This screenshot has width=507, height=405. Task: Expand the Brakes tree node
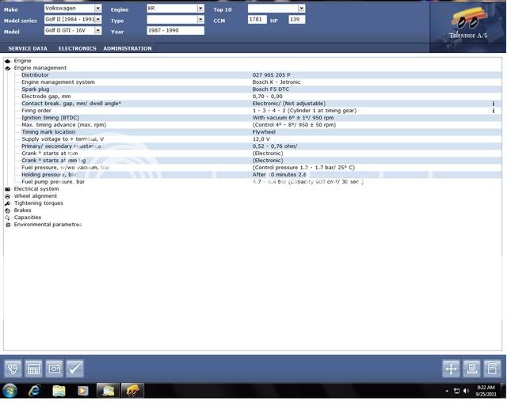pos(7,210)
